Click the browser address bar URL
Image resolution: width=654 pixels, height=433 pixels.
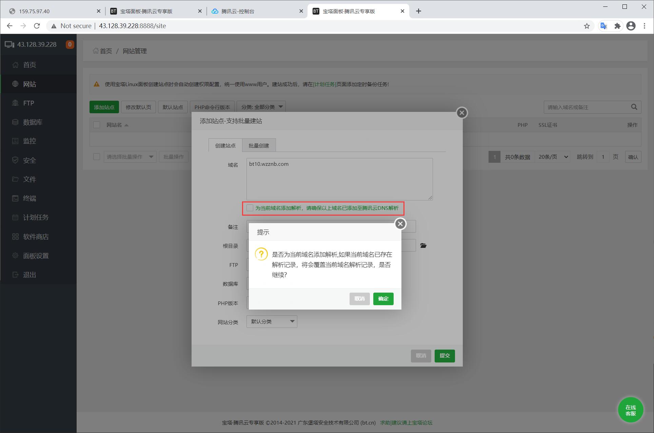coord(132,26)
